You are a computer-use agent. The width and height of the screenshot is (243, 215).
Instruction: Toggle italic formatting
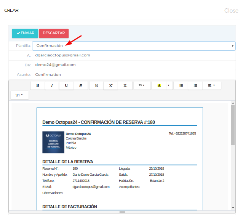pos(52,85)
